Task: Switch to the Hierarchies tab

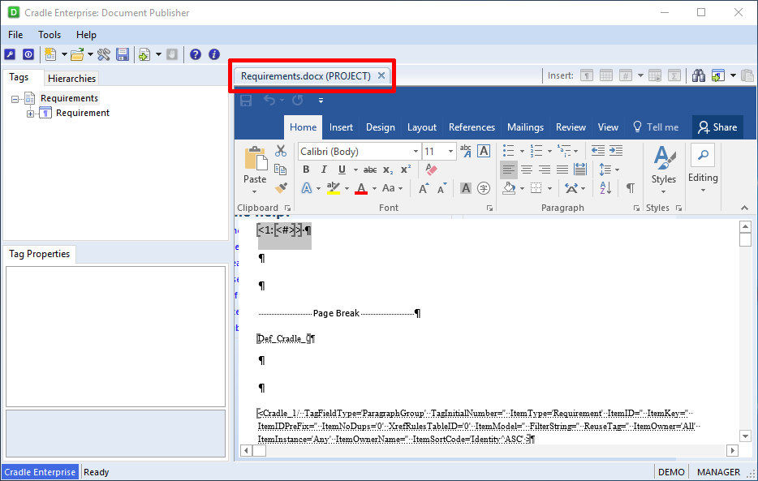Action: pos(71,78)
